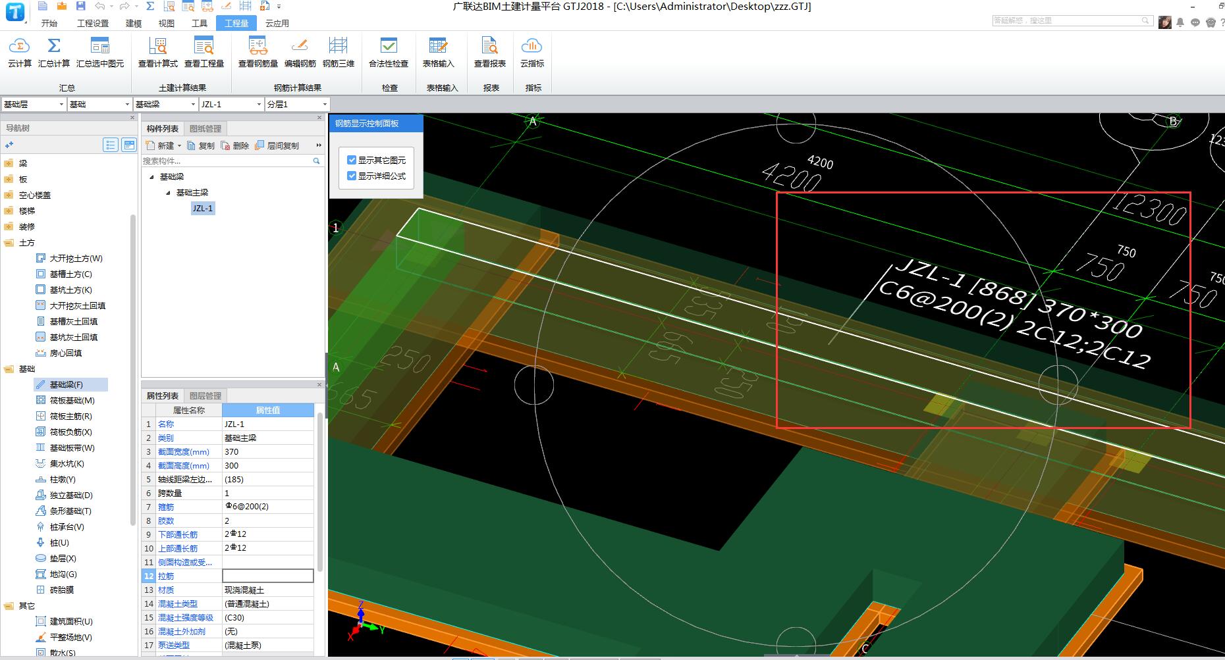Viewport: 1225px width, 660px height.
Task: Click 复制 button in component list
Action: (201, 145)
